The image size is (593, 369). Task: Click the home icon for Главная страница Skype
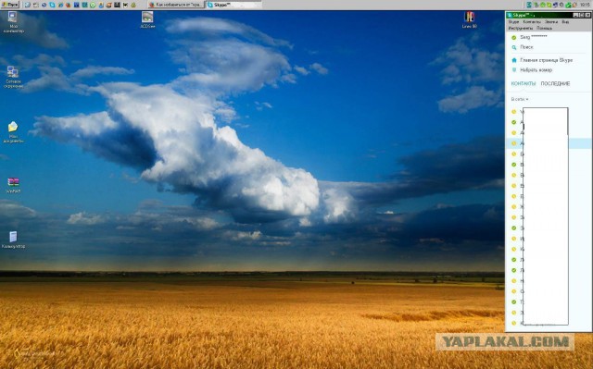click(x=513, y=60)
